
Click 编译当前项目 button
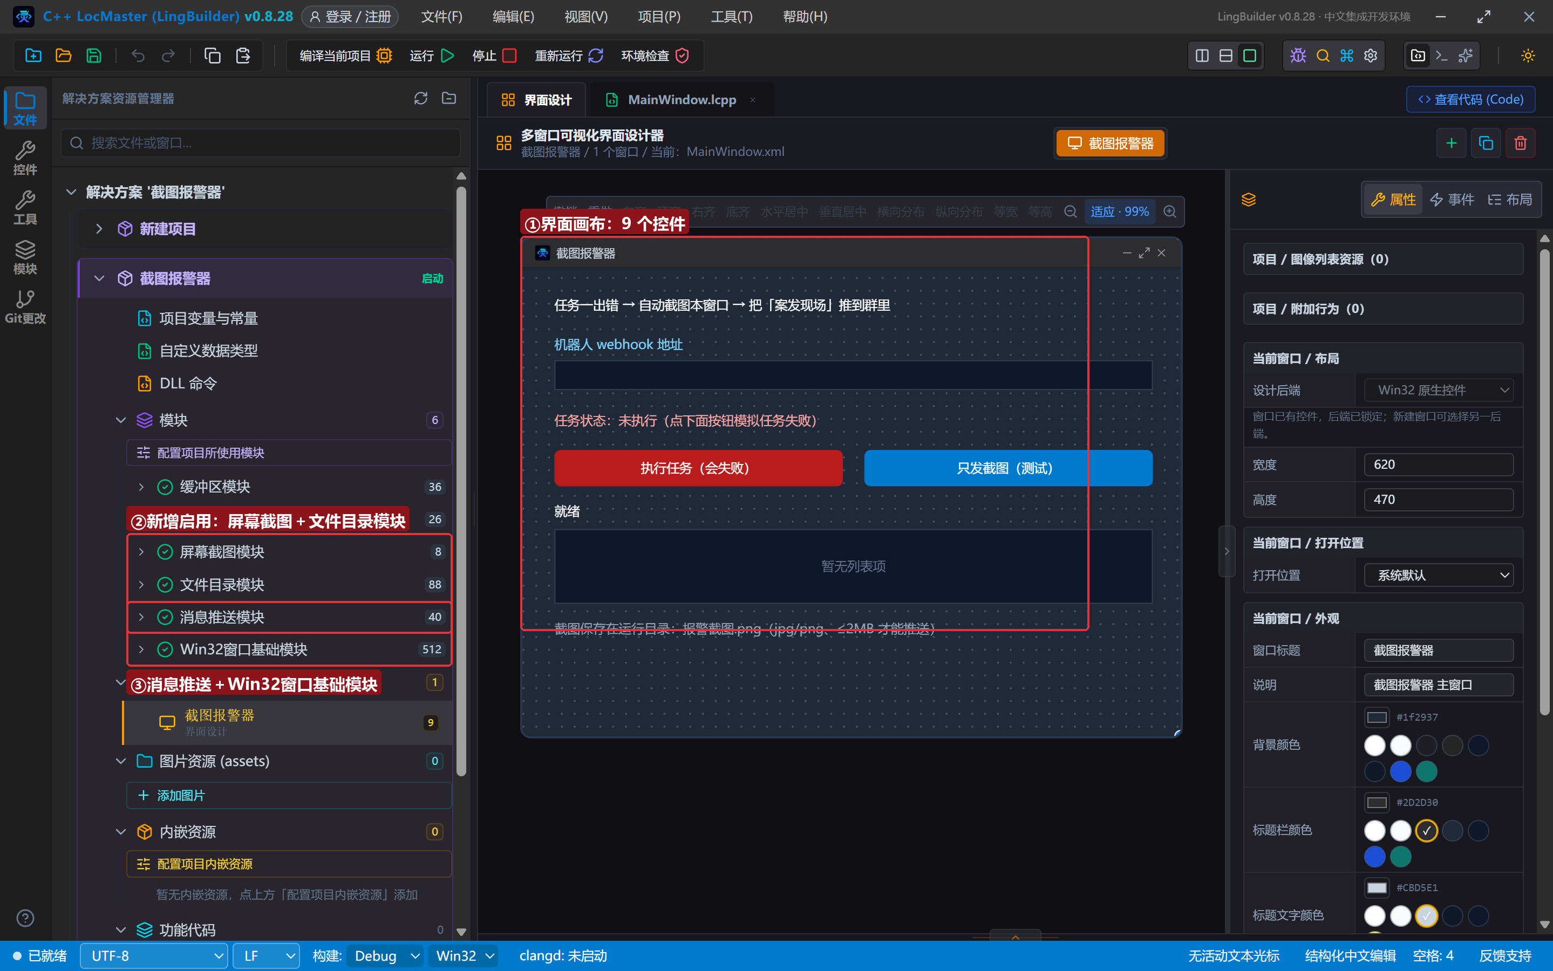(345, 56)
